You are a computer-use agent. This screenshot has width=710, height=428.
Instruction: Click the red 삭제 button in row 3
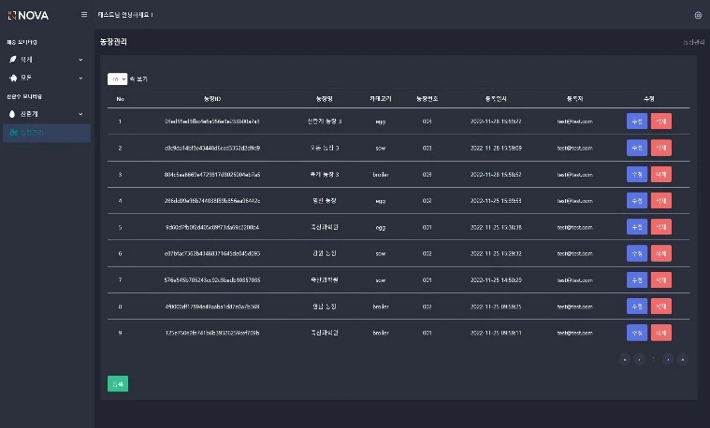pos(661,174)
